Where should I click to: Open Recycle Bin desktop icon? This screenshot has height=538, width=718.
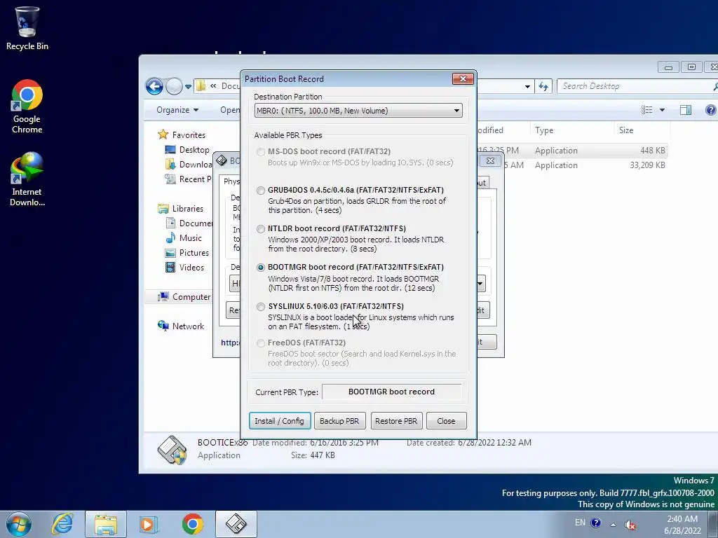pyautogui.click(x=27, y=28)
